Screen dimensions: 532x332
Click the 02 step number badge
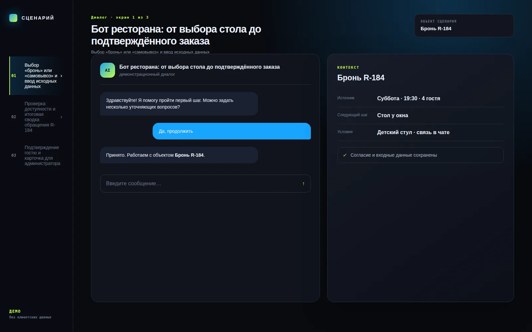(x=14, y=117)
